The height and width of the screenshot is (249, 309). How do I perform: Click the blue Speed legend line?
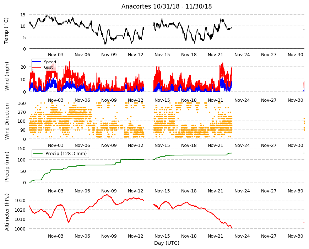pos(36,62)
